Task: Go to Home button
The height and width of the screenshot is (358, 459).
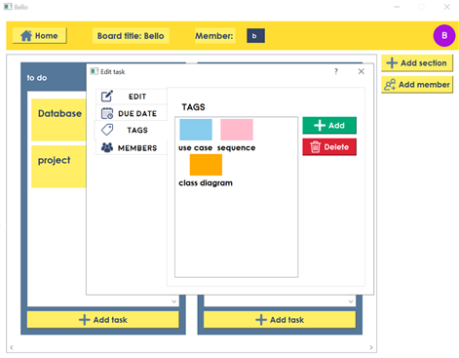Action: point(39,36)
